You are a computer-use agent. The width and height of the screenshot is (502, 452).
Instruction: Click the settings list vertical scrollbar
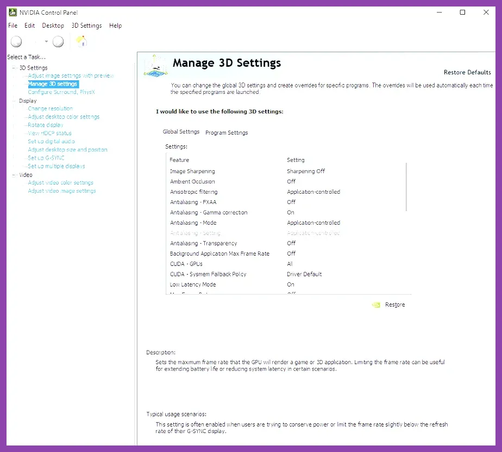406,187
